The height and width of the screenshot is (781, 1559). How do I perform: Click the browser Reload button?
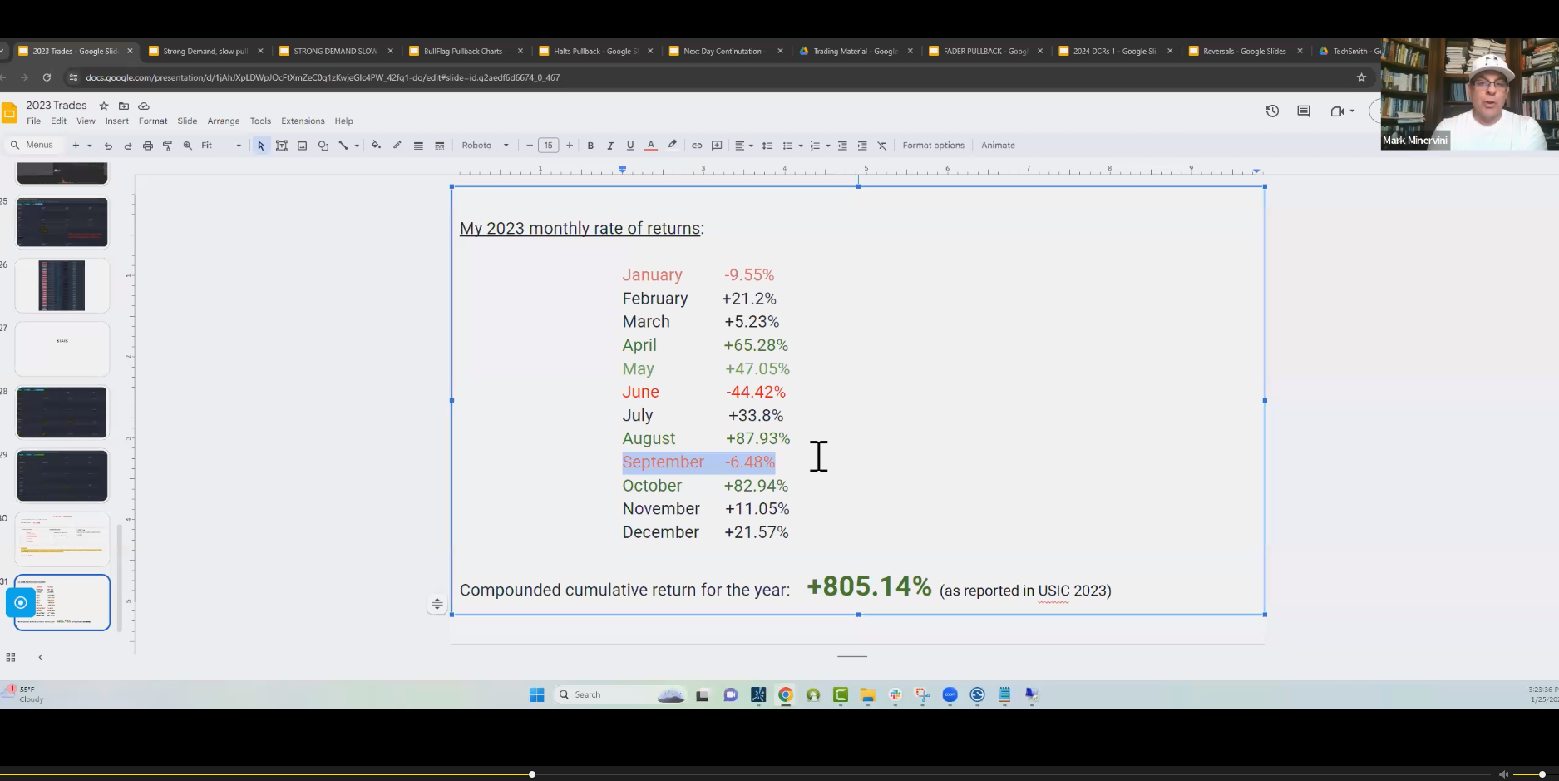pos(47,77)
